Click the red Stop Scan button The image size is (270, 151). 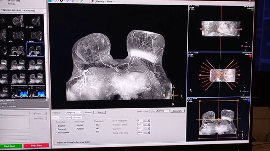point(36,146)
